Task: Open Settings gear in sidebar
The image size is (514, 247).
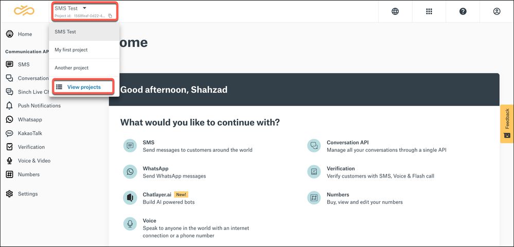Action: coord(9,194)
